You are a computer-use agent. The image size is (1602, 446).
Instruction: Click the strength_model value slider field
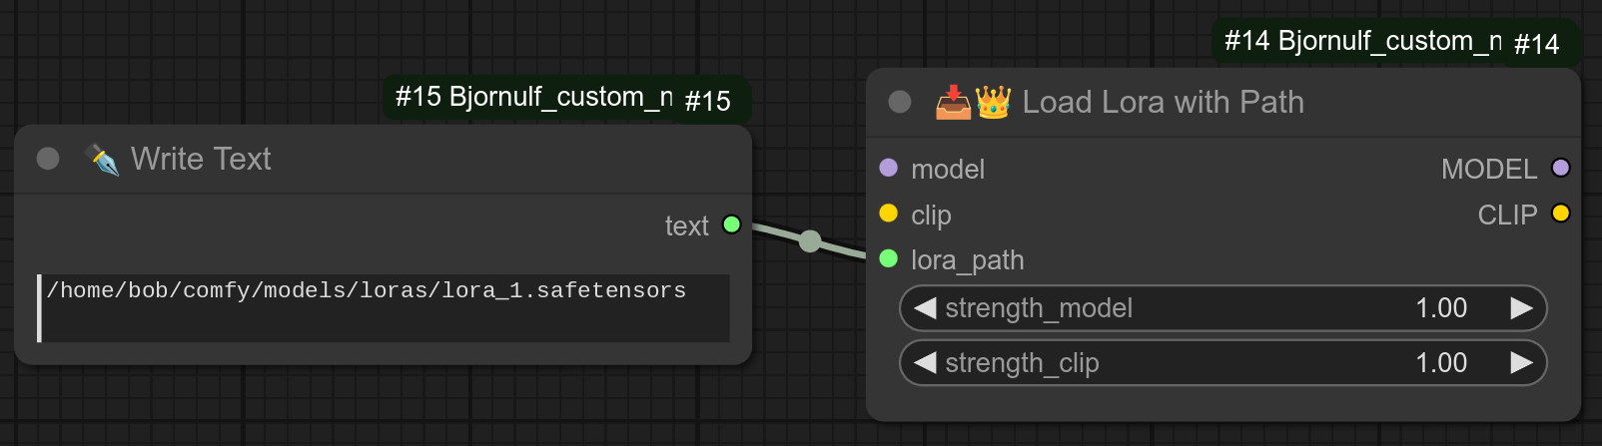1222,308
